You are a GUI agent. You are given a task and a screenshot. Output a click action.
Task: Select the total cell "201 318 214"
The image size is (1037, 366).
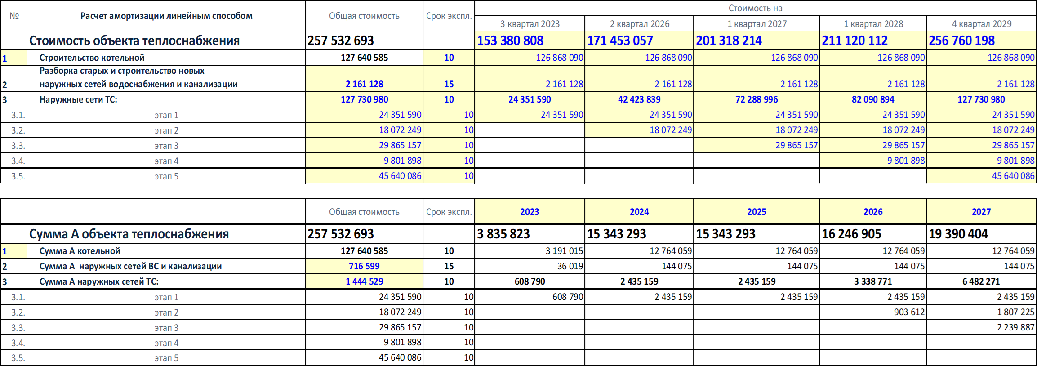coord(757,40)
